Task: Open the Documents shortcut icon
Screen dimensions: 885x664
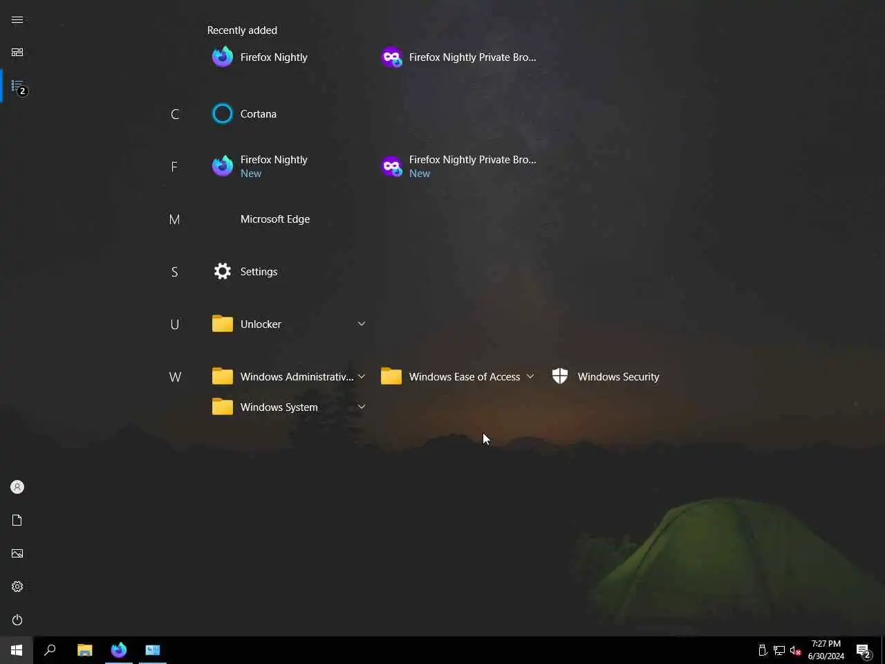Action: [17, 520]
